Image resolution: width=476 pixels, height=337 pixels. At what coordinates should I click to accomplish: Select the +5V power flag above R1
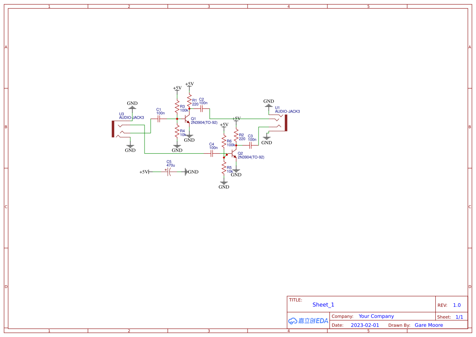click(189, 84)
